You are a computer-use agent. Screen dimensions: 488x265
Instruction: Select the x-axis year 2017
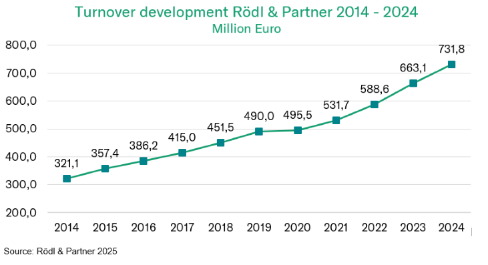pos(182,228)
